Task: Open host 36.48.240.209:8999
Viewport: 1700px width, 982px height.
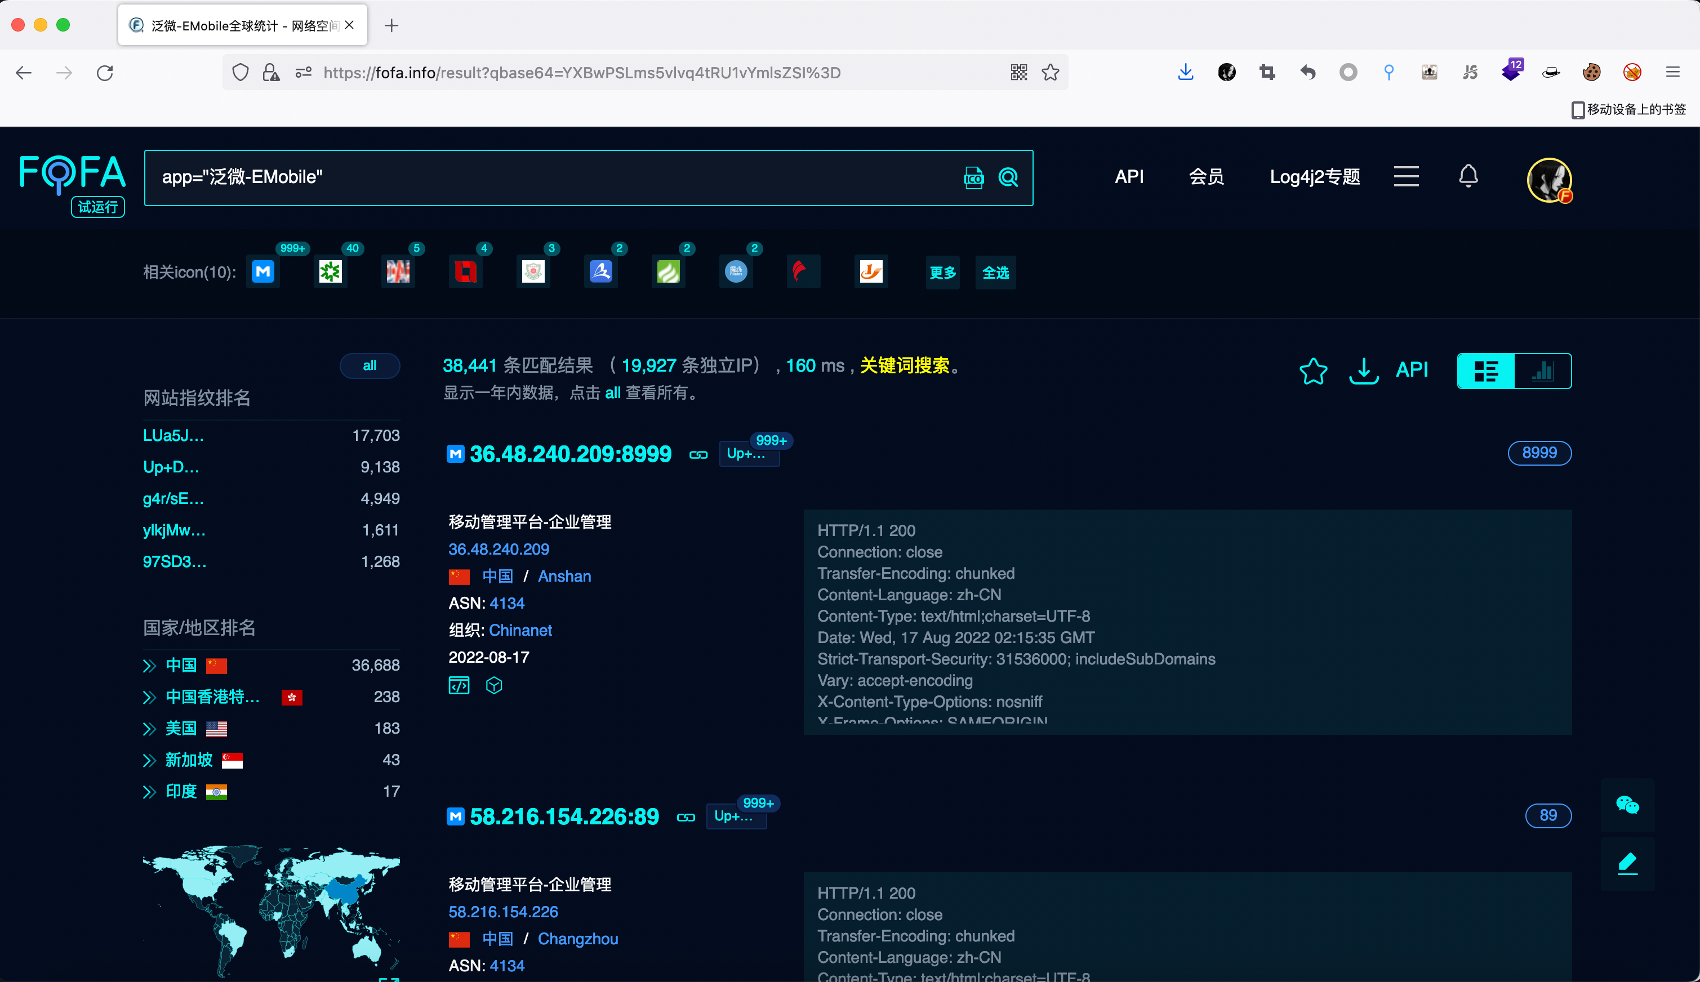Action: click(x=570, y=454)
